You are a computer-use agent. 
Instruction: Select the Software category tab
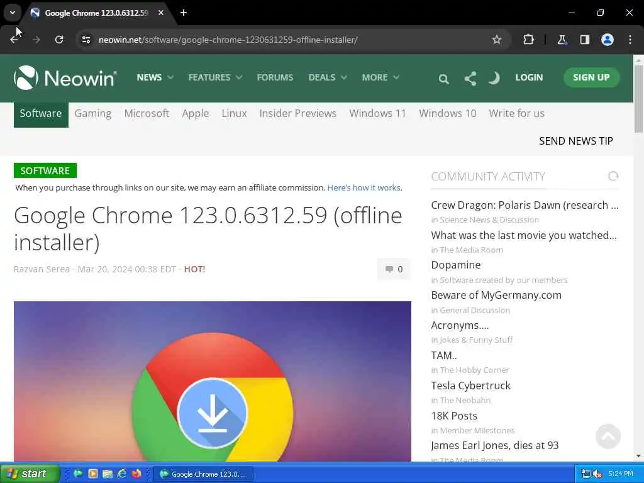[x=41, y=114]
